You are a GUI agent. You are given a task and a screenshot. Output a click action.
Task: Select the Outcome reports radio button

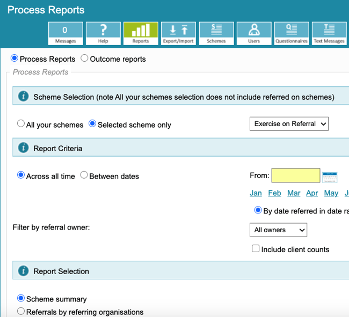(x=85, y=58)
